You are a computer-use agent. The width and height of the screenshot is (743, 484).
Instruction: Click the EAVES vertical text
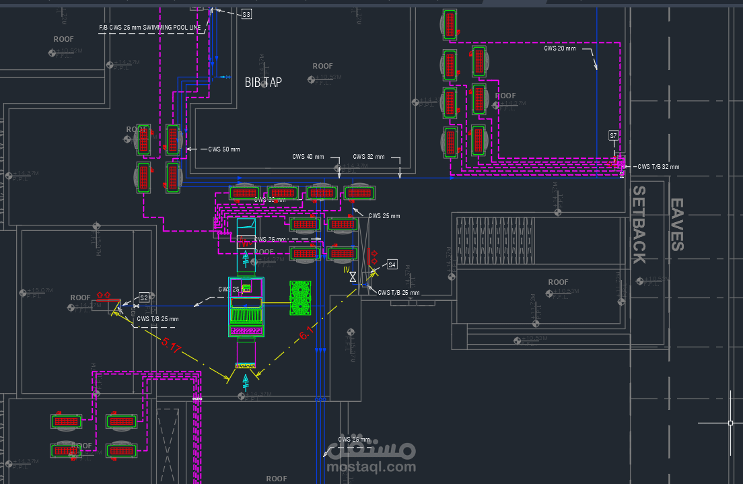coord(676,225)
